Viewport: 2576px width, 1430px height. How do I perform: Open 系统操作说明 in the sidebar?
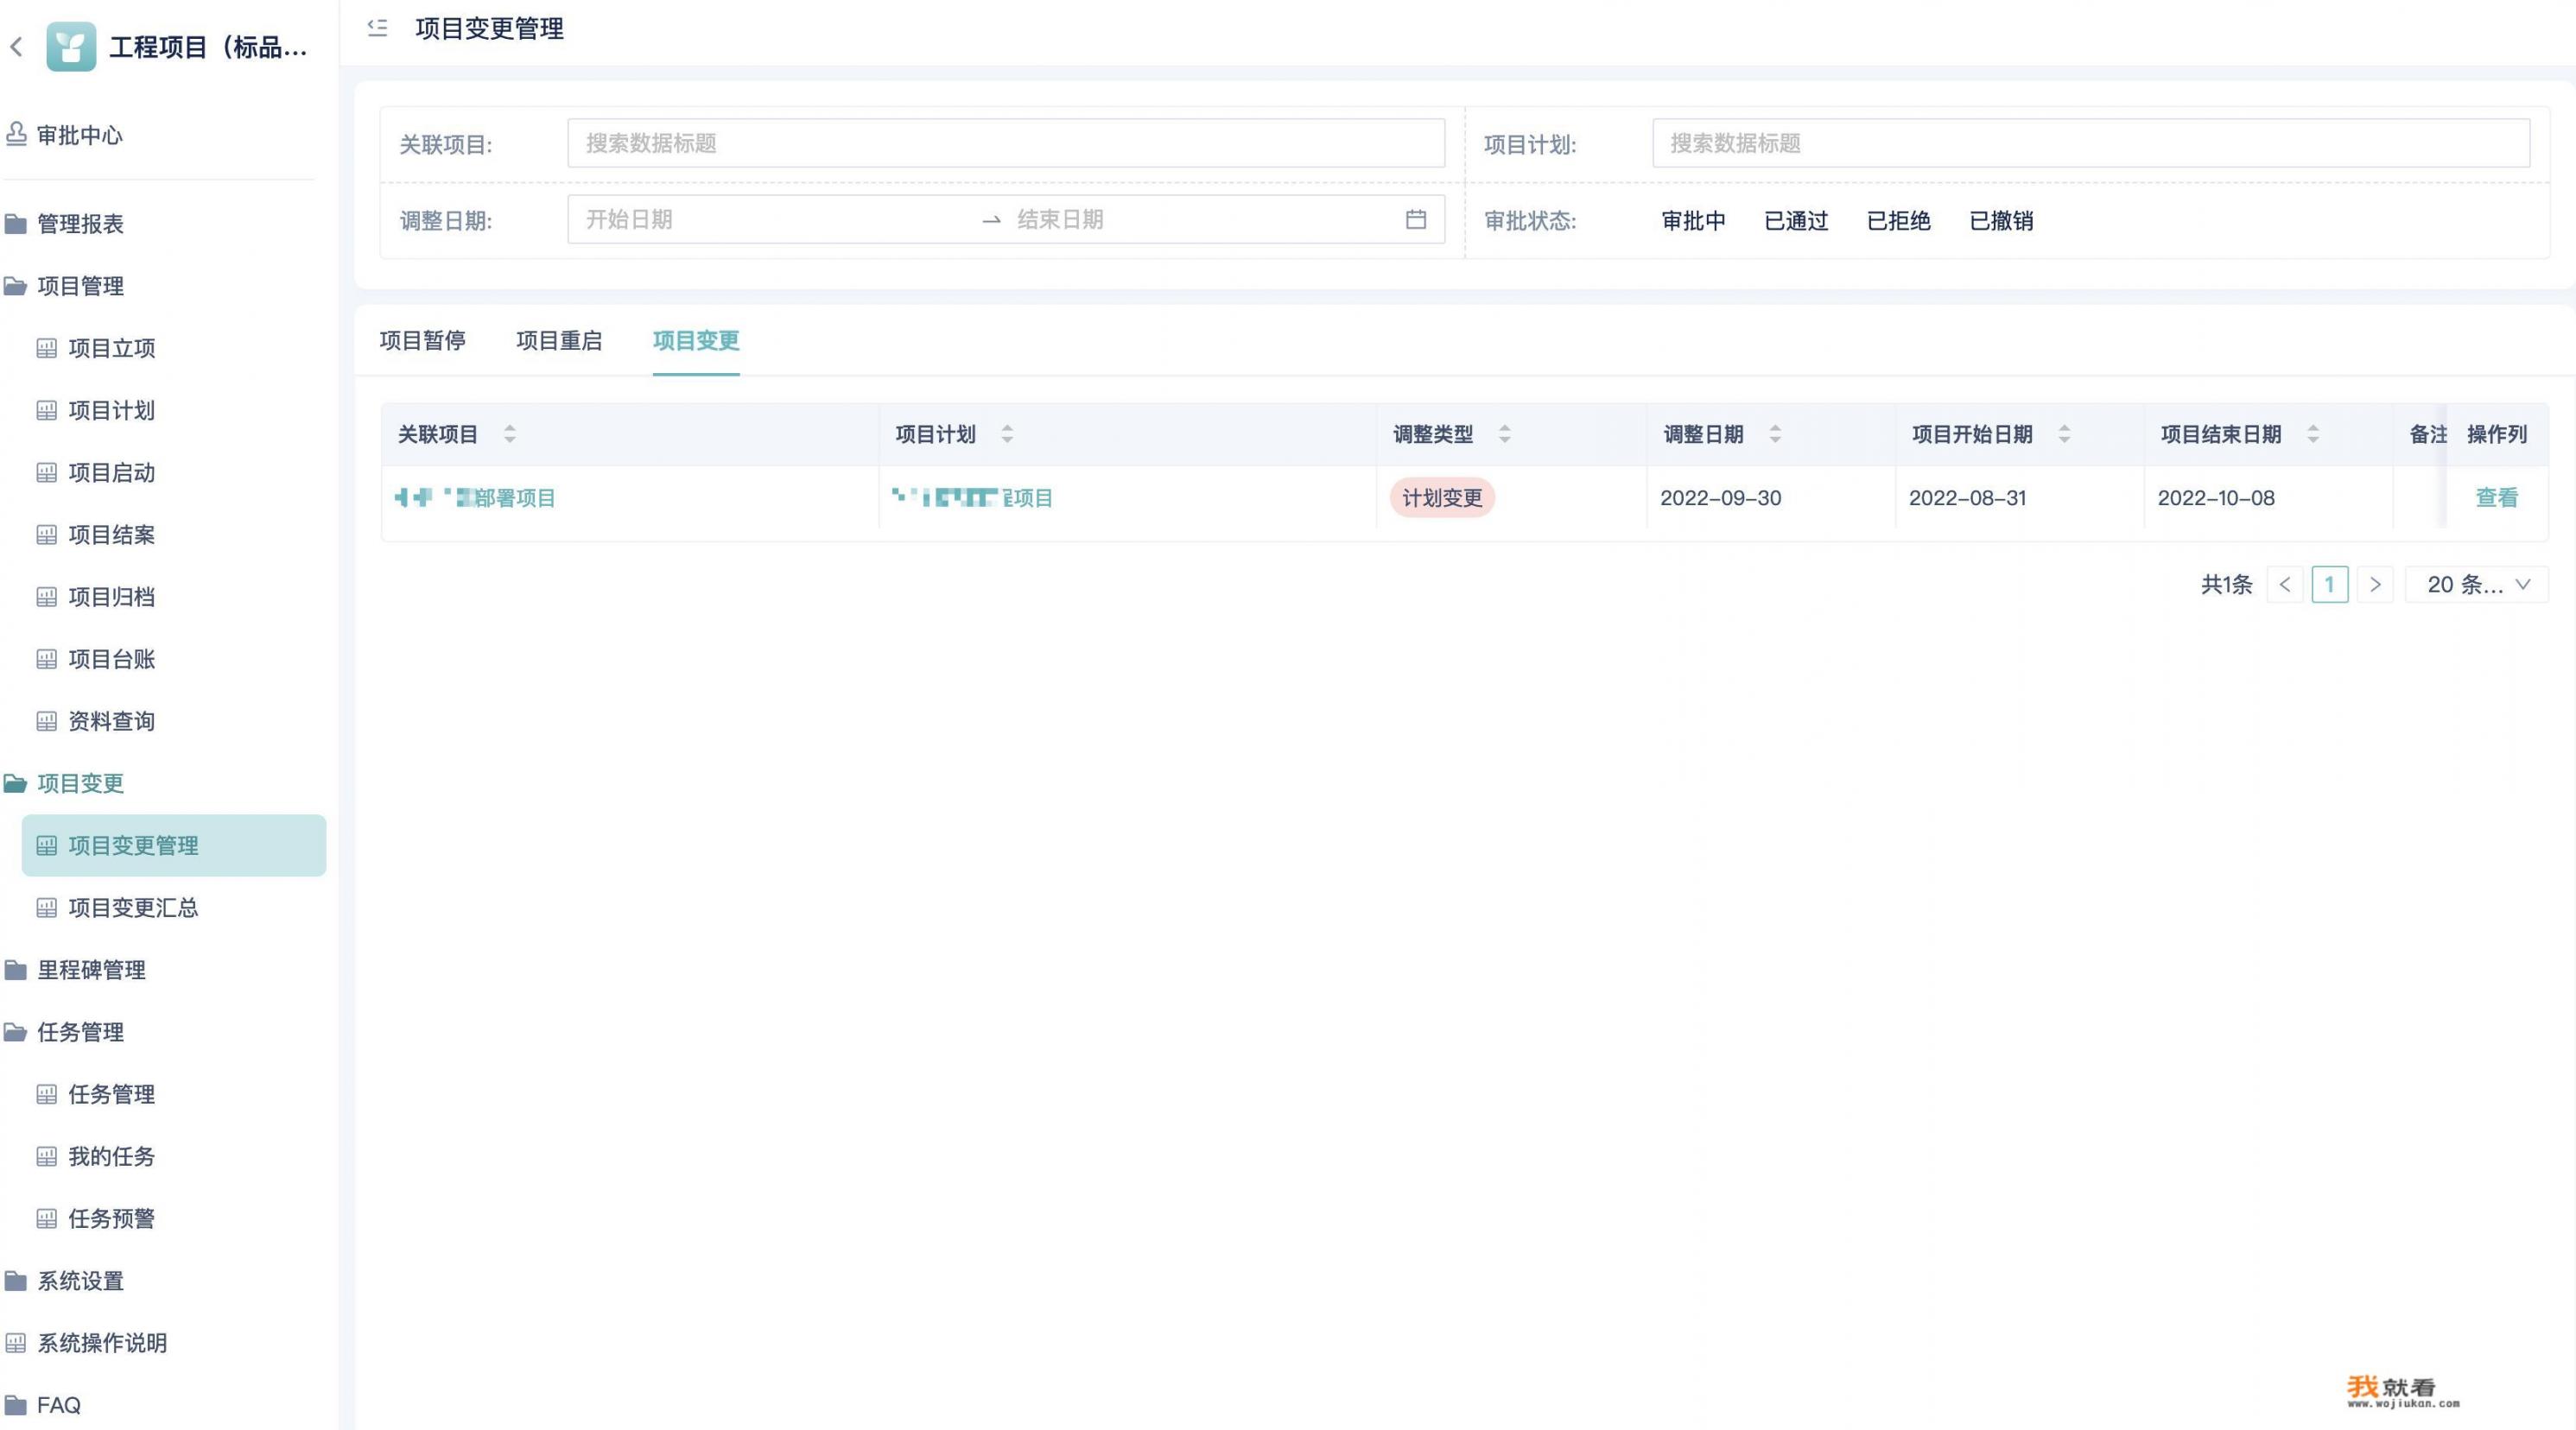coord(86,1343)
